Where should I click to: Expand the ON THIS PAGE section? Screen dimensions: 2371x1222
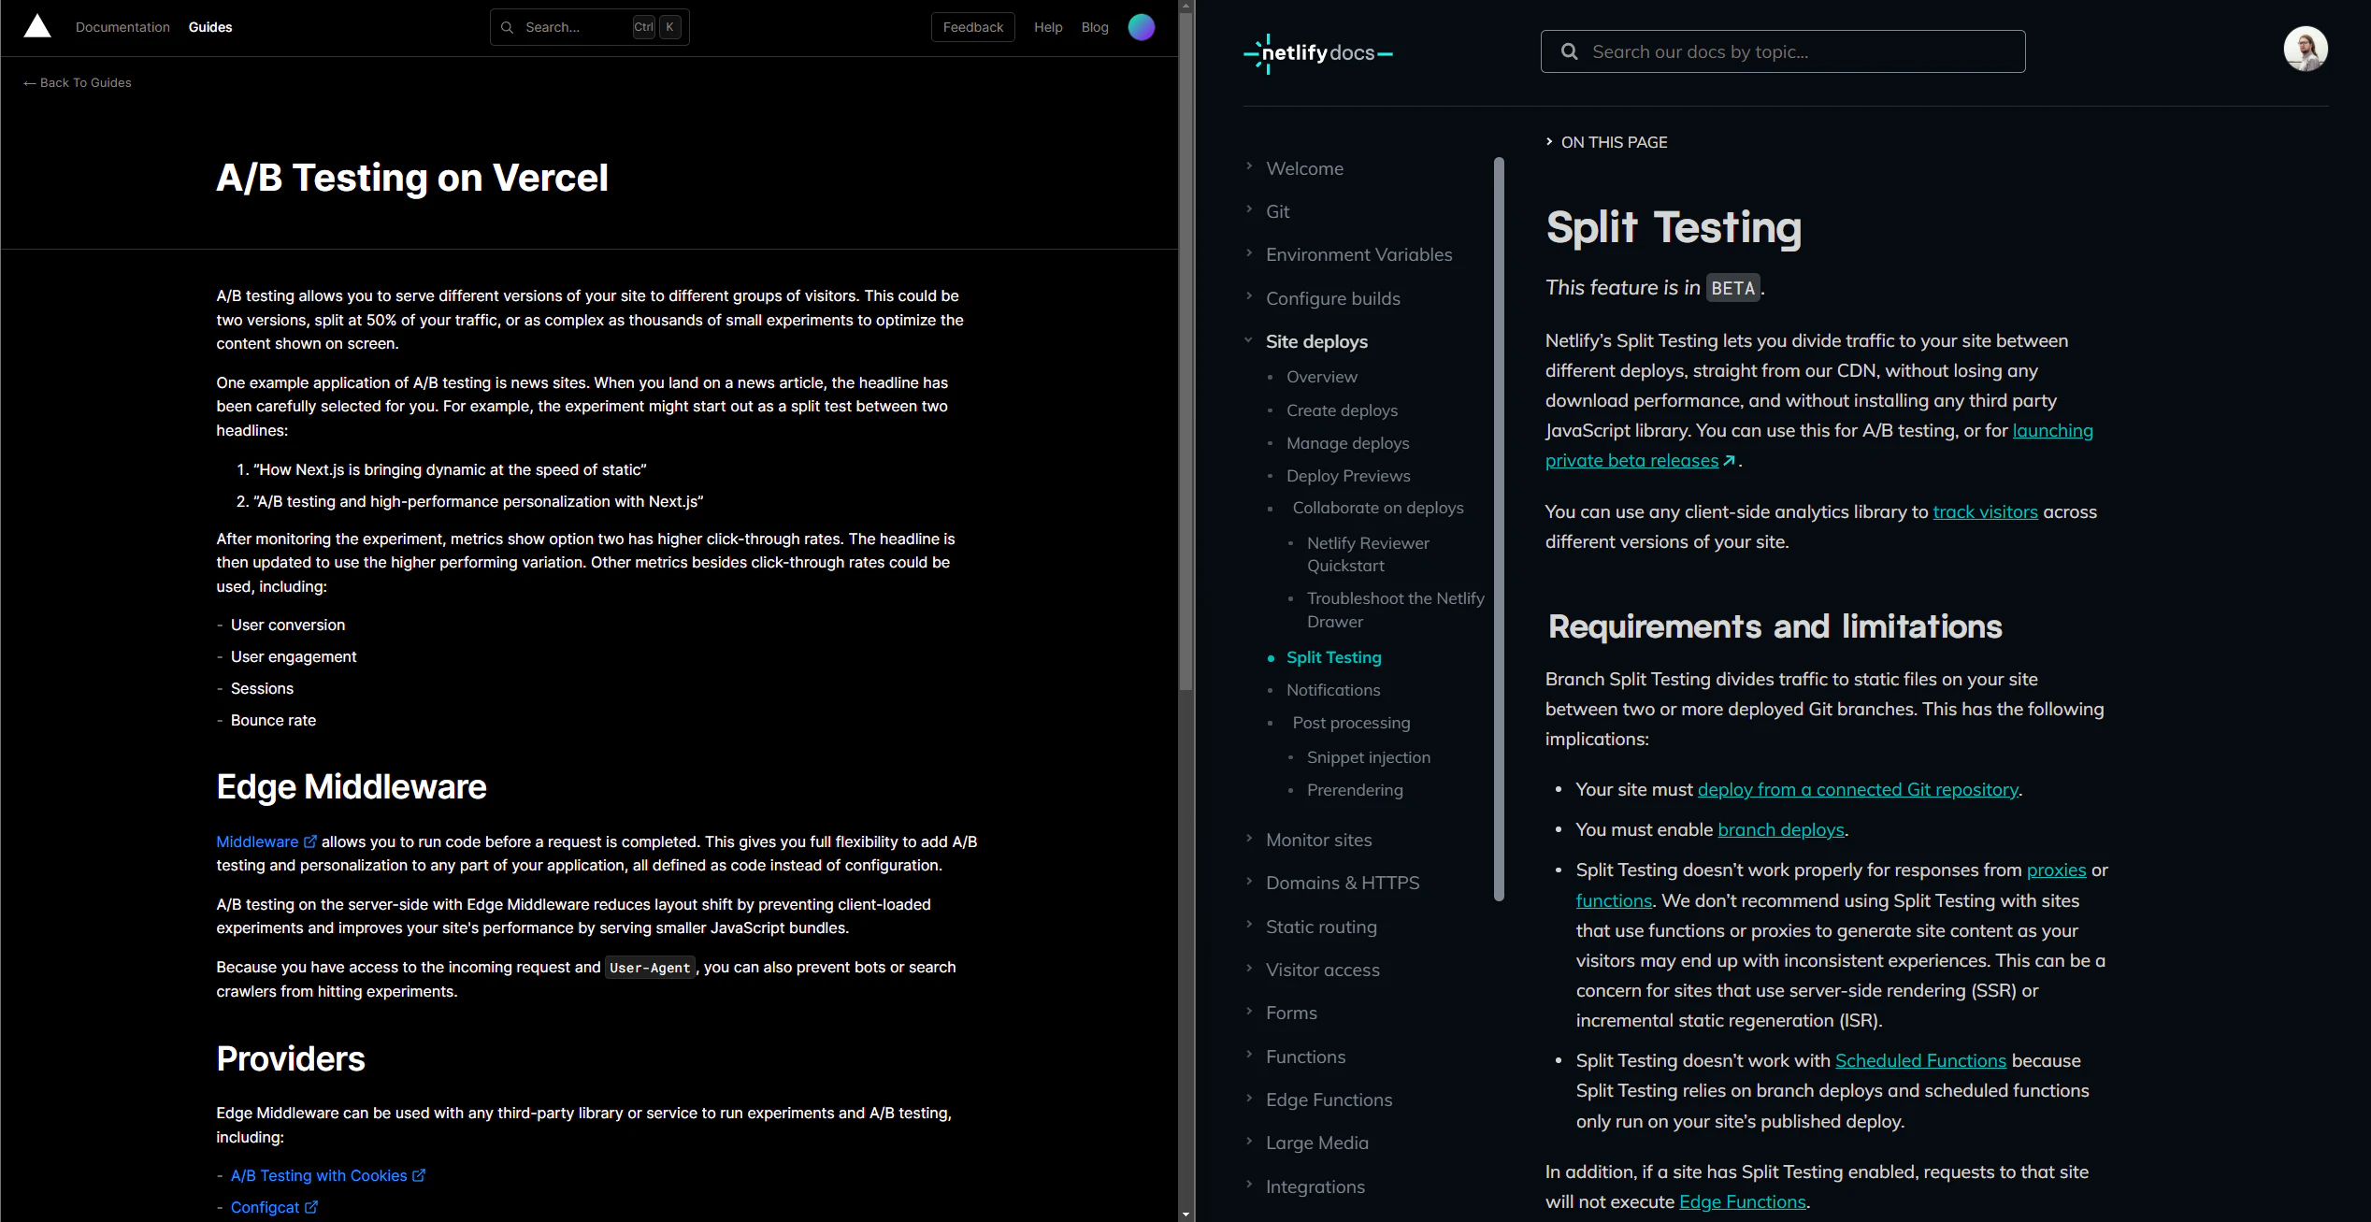(1606, 142)
